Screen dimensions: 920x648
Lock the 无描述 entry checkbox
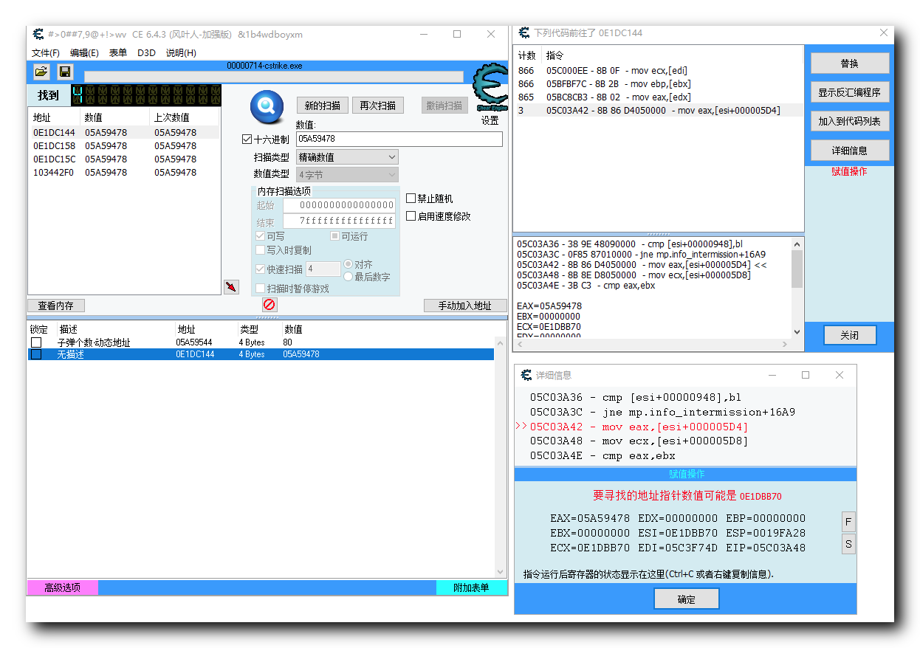[36, 354]
